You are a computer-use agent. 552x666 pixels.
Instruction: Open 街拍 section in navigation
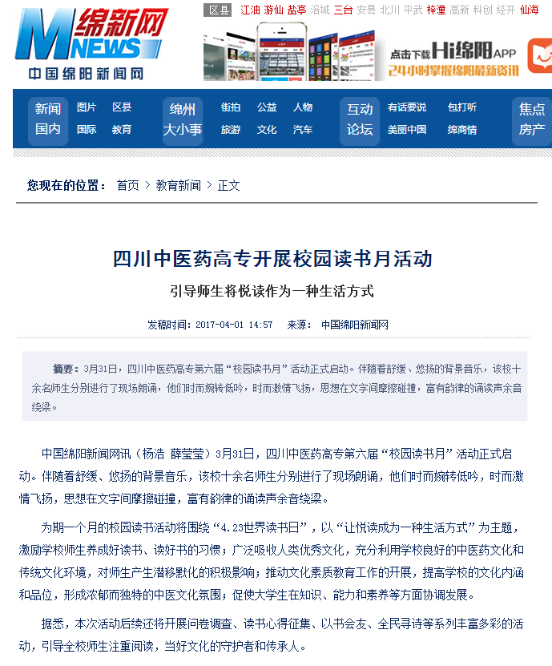point(231,107)
